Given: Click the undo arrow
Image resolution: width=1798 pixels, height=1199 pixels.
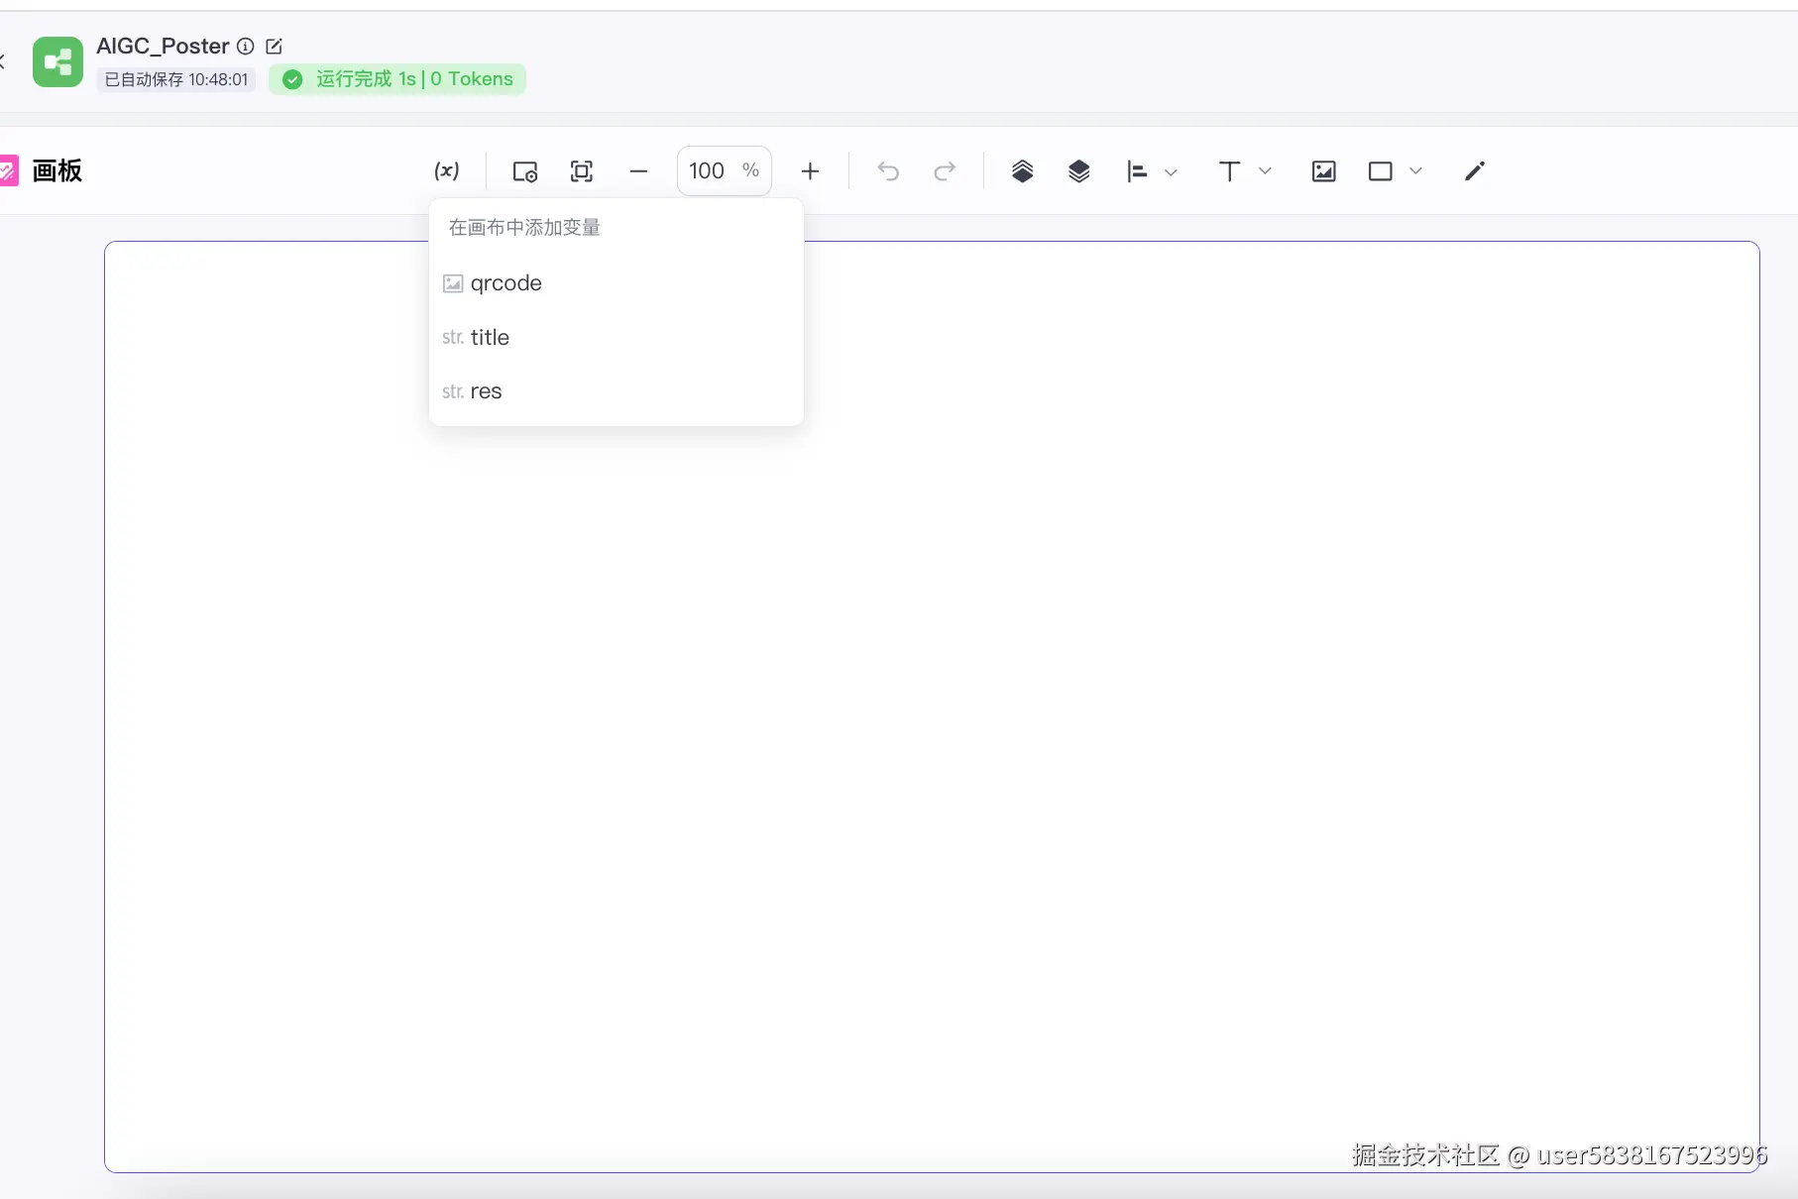Looking at the screenshot, I should [888, 171].
